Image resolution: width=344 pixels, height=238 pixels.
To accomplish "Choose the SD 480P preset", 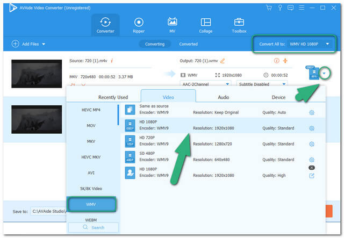I will tap(223, 157).
